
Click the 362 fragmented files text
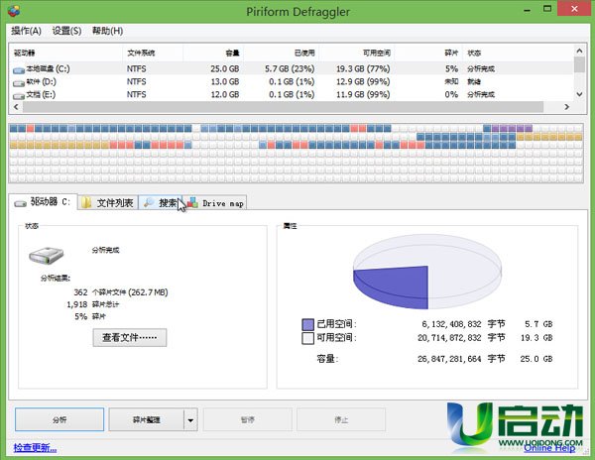(x=121, y=292)
